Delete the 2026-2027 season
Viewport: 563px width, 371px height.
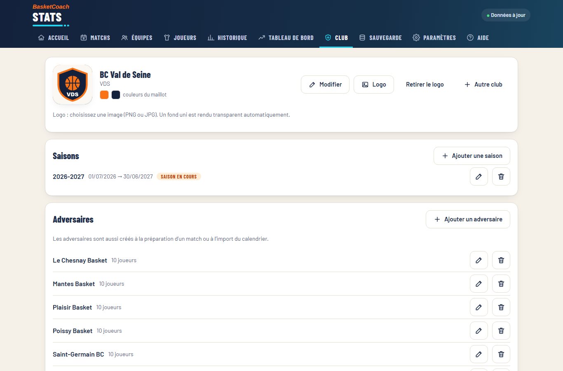coord(501,176)
